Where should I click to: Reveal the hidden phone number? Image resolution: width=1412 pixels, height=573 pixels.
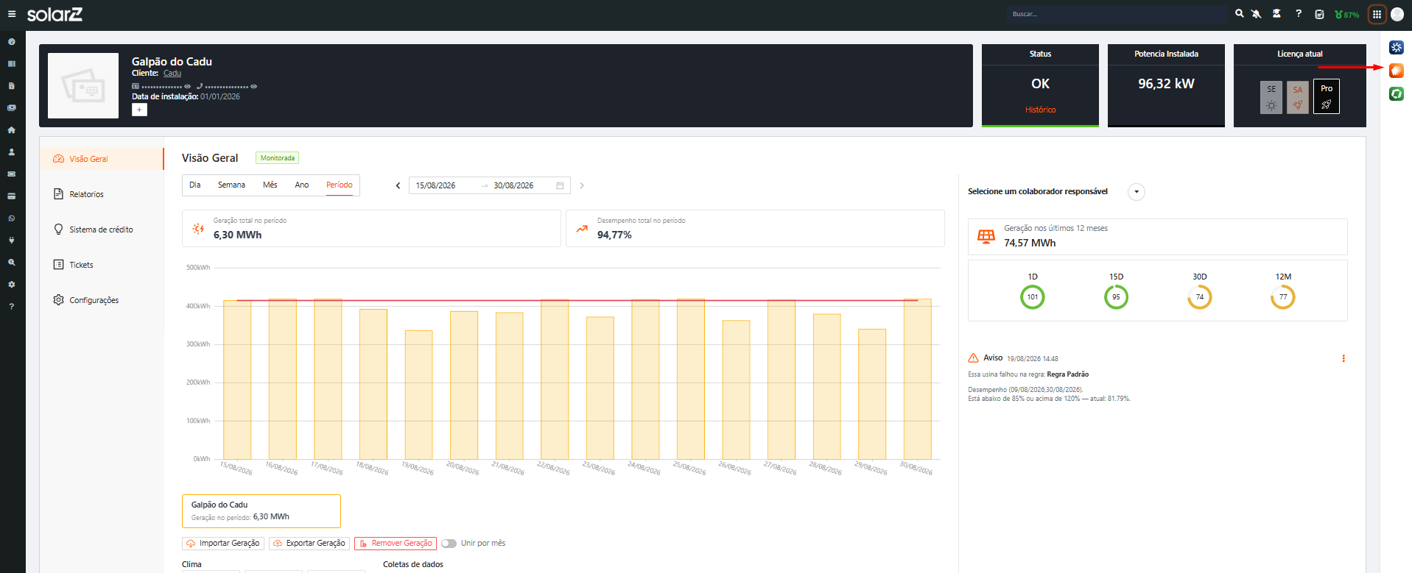click(253, 86)
